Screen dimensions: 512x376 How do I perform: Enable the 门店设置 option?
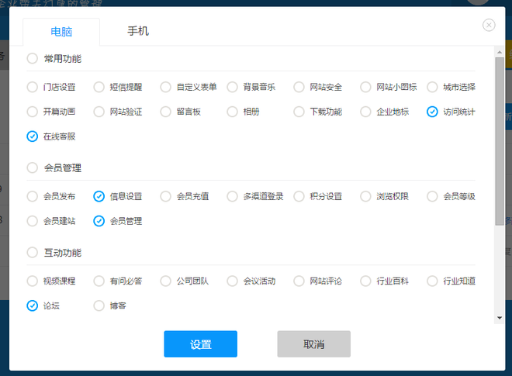(x=32, y=87)
